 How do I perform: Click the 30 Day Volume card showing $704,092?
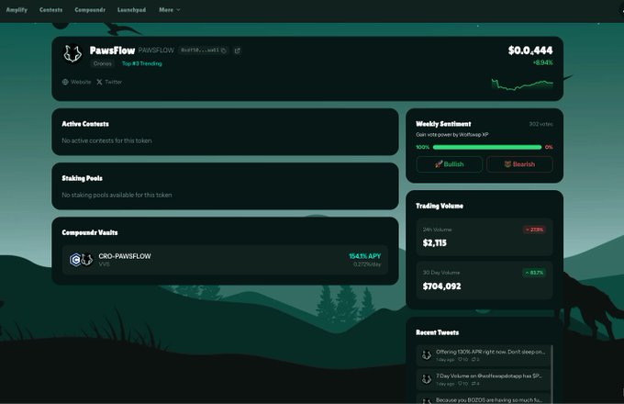coord(485,280)
